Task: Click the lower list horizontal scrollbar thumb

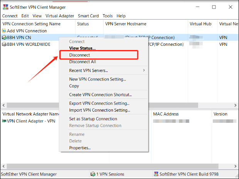Action: [x=113, y=166]
